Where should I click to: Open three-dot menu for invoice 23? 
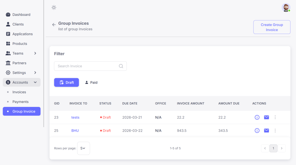275,117
